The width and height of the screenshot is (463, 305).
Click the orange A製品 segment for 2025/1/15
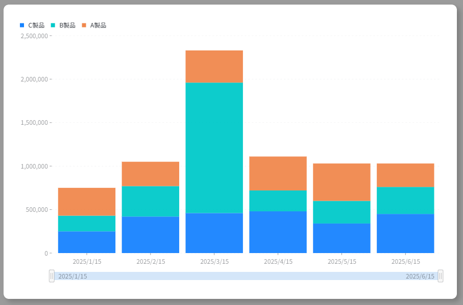tap(87, 202)
